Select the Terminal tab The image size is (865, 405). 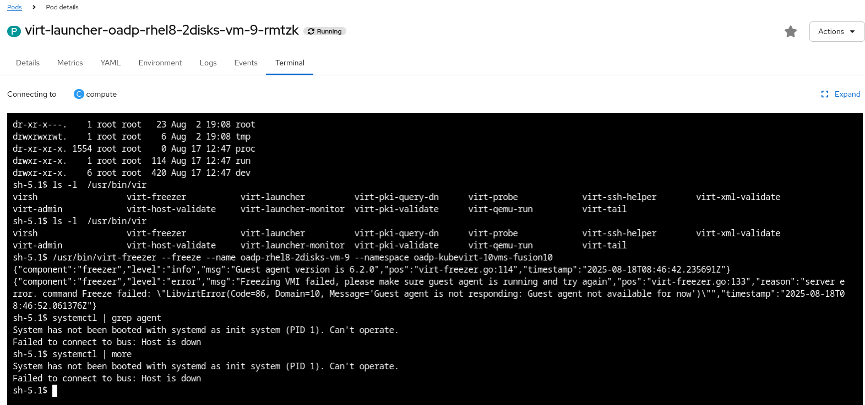pyautogui.click(x=290, y=63)
